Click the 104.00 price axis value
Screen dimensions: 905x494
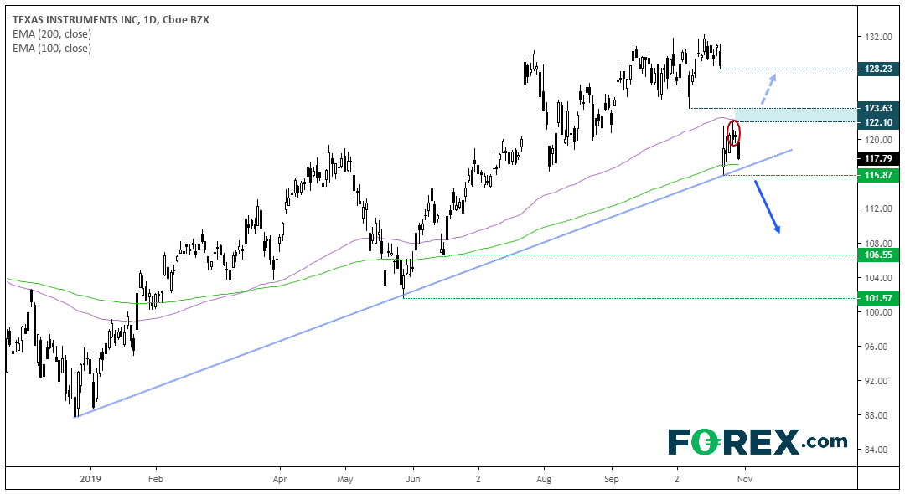pyautogui.click(x=878, y=278)
